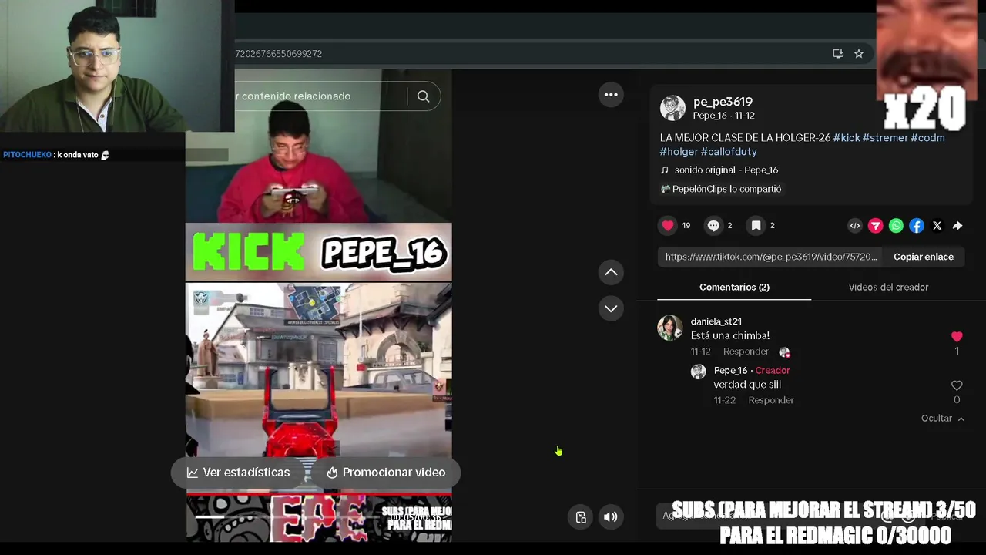Mute the video with speaker icon
This screenshot has height=555, width=986.
(x=610, y=517)
